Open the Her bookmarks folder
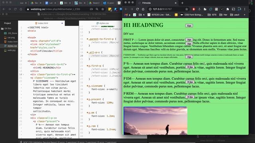Screen dimensions: 255x143 pos(223,15)
